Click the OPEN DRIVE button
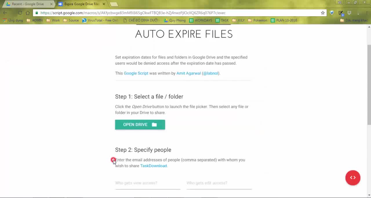The height and width of the screenshot is (198, 371). click(x=140, y=125)
